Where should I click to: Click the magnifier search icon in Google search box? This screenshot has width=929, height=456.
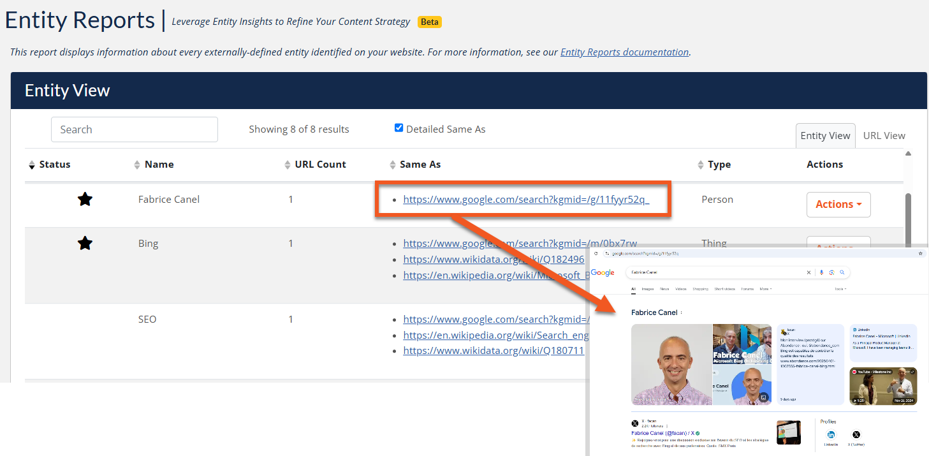pos(842,272)
